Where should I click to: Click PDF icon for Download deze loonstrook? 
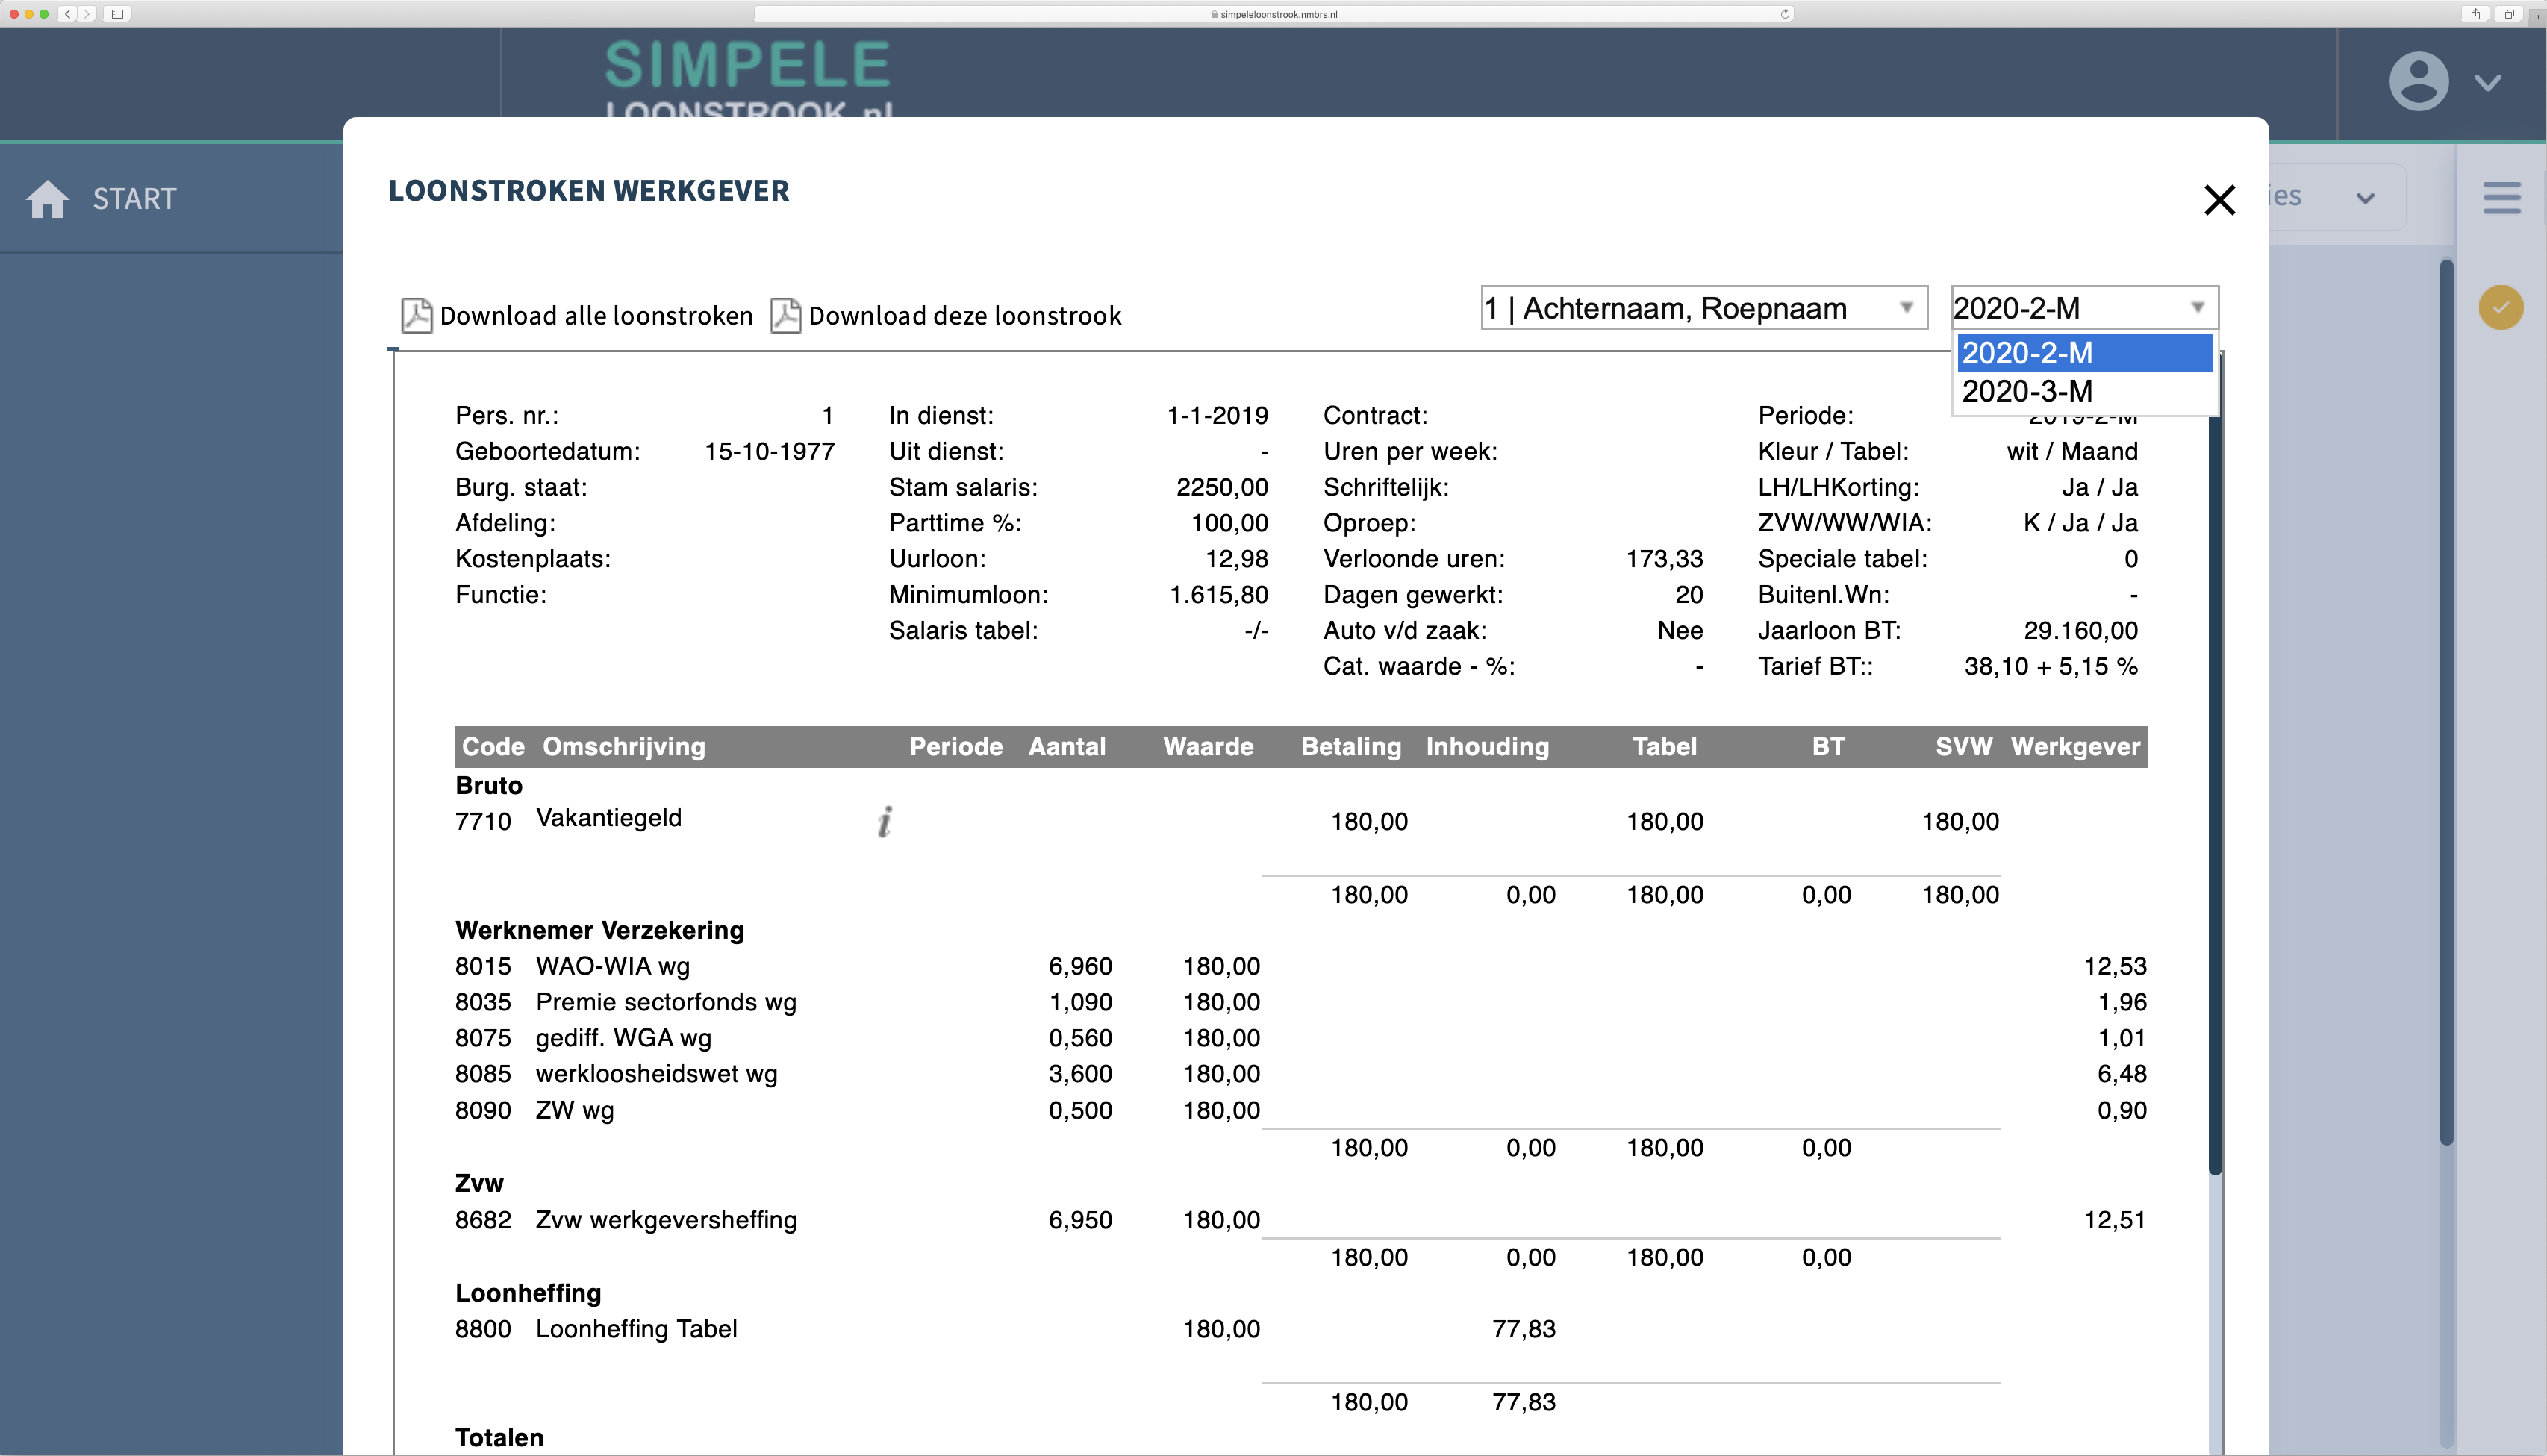point(785,316)
